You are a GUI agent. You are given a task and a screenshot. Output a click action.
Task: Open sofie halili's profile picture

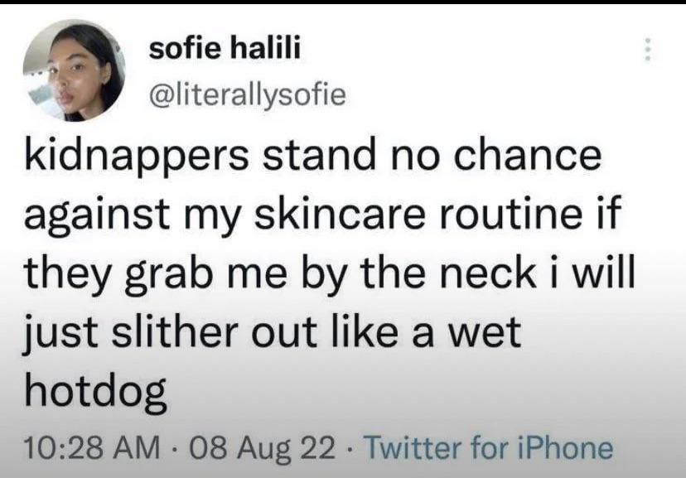(74, 70)
